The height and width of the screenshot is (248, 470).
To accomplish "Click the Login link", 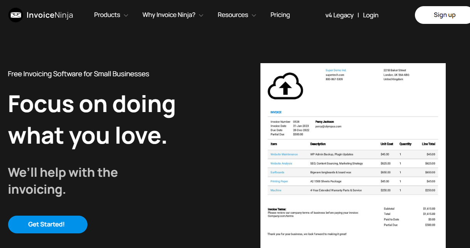I will coord(371,15).
